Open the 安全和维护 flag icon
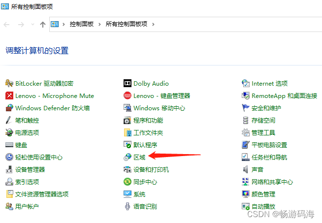322x223 pixels. coord(246,108)
